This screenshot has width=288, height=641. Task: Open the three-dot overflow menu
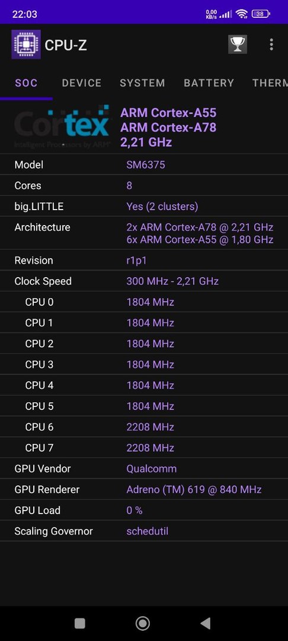pos(271,45)
